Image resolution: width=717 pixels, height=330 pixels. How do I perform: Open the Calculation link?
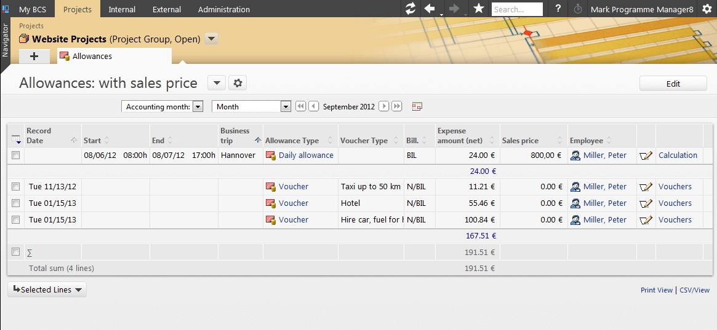click(x=678, y=155)
